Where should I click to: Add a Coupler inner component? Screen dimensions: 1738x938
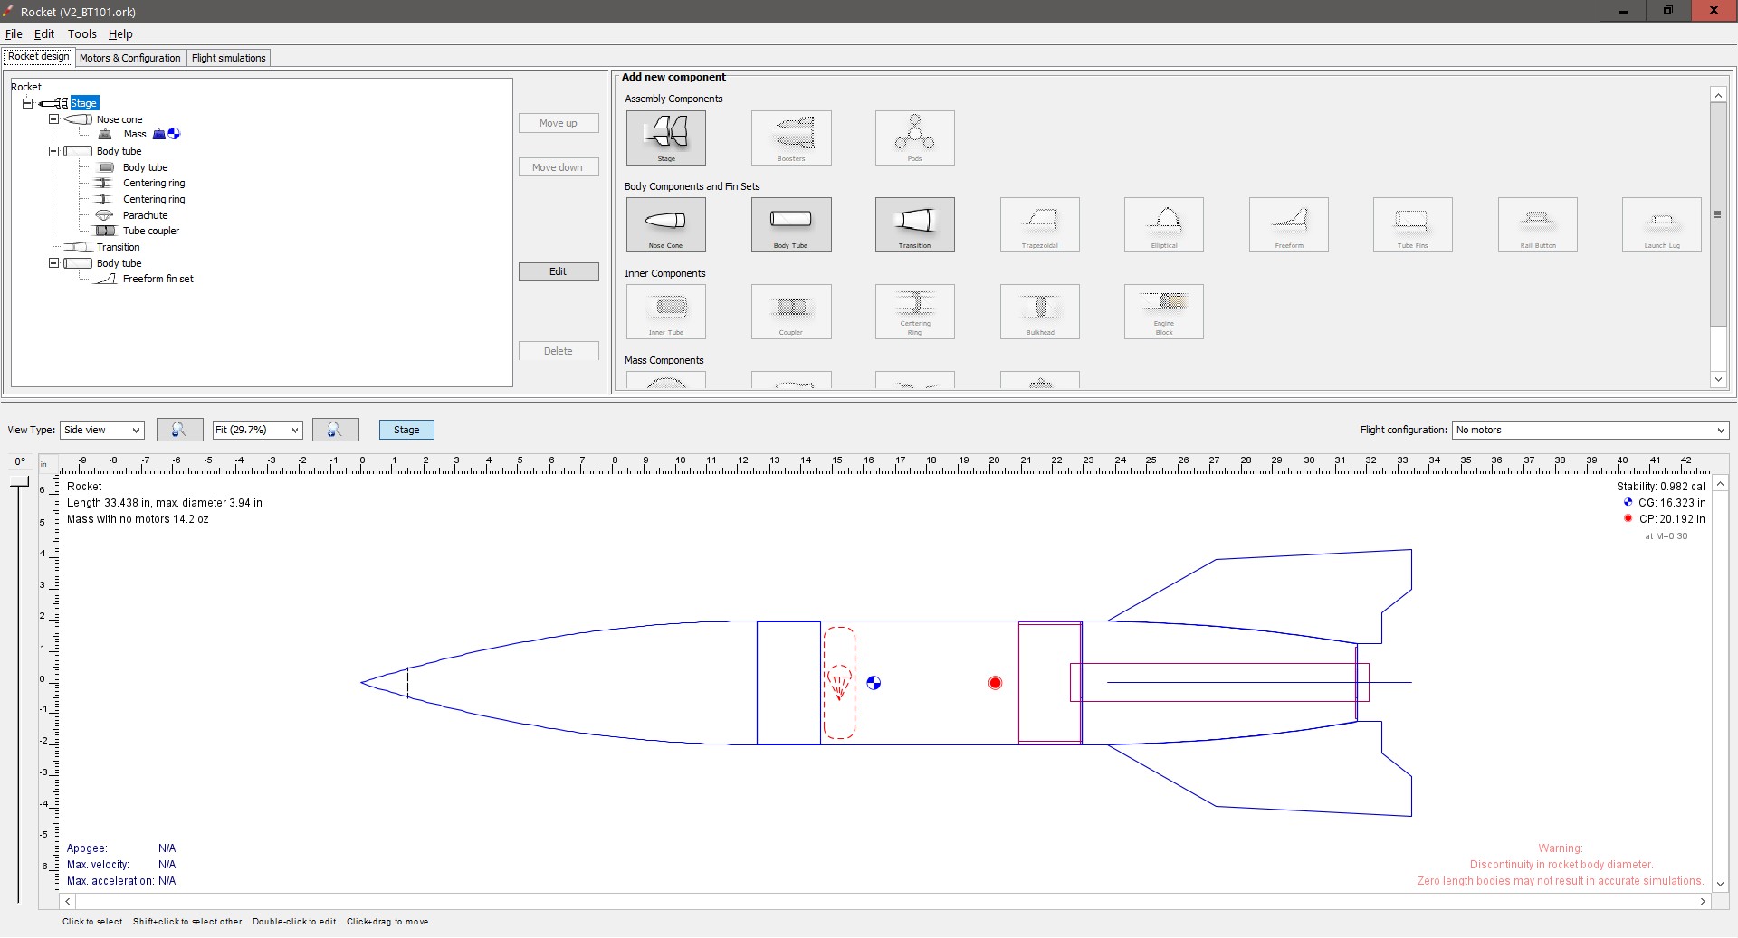tap(790, 311)
